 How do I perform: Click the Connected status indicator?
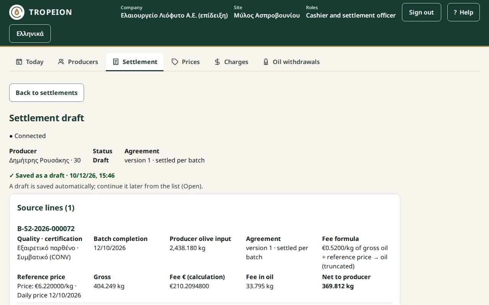(28, 136)
